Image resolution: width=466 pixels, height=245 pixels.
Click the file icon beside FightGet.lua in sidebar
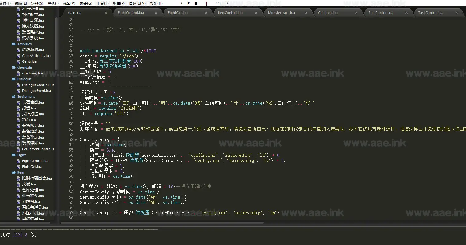point(19,167)
